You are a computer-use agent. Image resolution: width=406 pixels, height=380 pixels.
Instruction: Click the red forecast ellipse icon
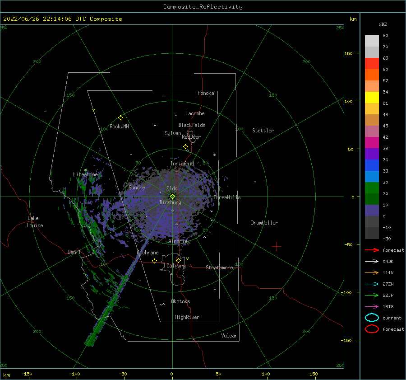[372, 329]
